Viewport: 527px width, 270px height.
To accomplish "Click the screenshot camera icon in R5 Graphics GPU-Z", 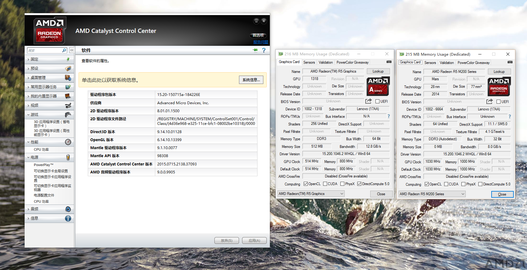I will pyautogui.click(x=389, y=62).
